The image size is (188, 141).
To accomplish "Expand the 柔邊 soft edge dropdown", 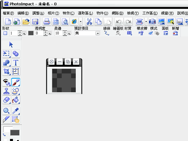I will point(69,33).
